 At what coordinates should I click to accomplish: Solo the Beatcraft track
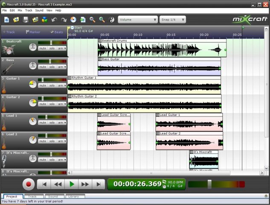click(x=52, y=48)
